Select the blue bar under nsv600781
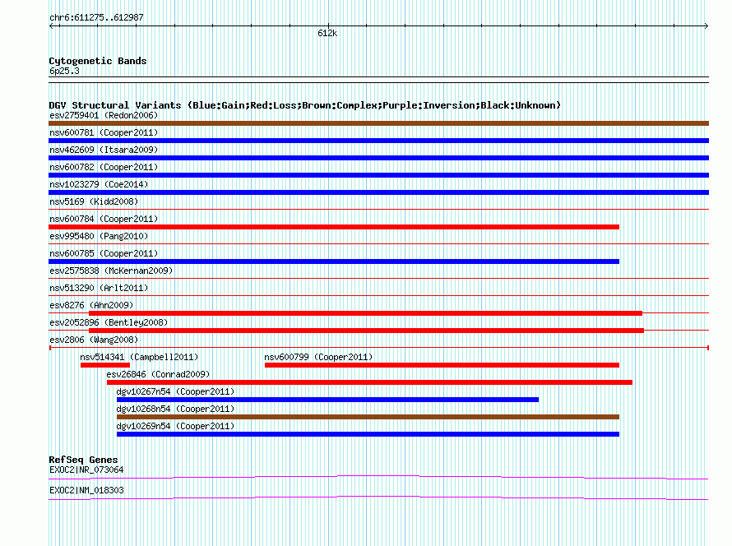This screenshot has height=546, width=732. point(378,141)
